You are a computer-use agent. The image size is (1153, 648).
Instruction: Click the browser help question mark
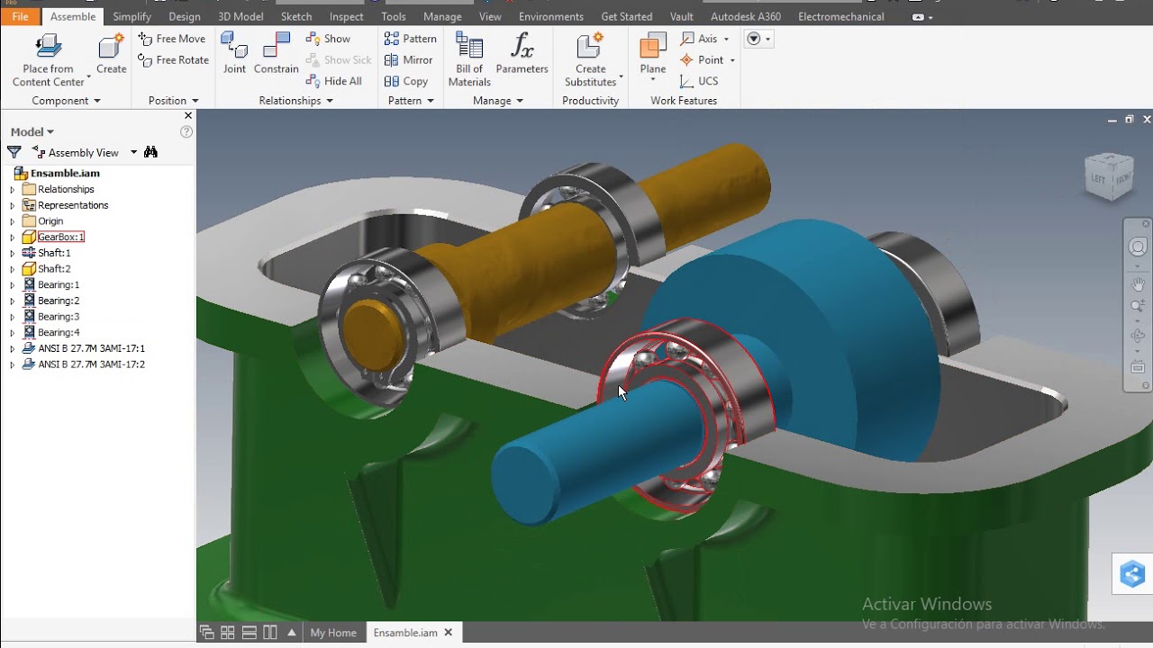(186, 131)
